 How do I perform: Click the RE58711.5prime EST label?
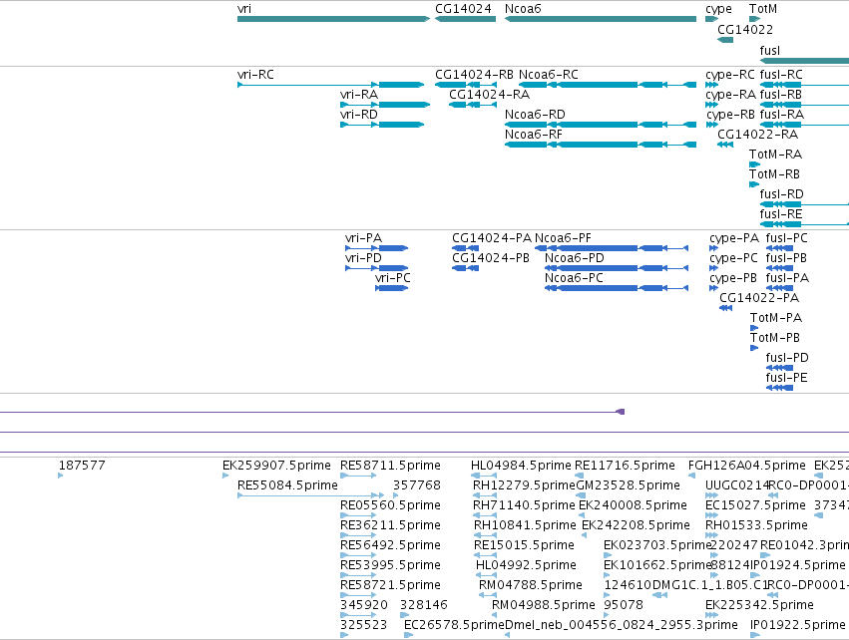tap(390, 466)
